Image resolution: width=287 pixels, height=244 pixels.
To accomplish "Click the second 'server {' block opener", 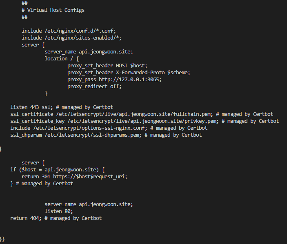I will (33, 163).
